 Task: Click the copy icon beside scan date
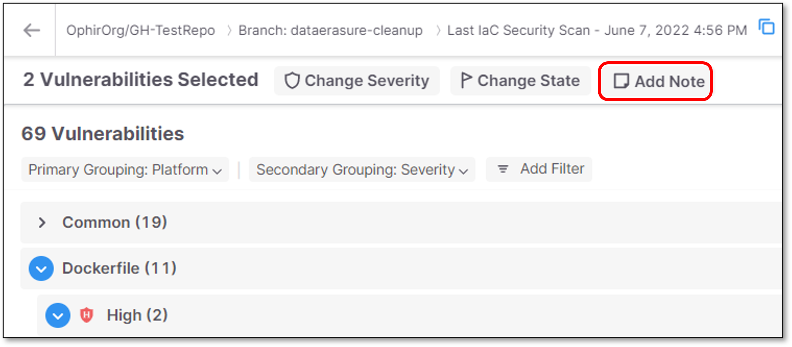(x=766, y=27)
